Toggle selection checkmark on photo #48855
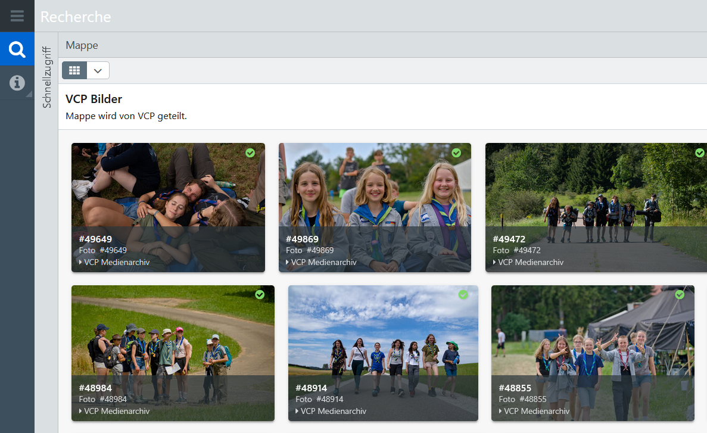 (x=680, y=295)
